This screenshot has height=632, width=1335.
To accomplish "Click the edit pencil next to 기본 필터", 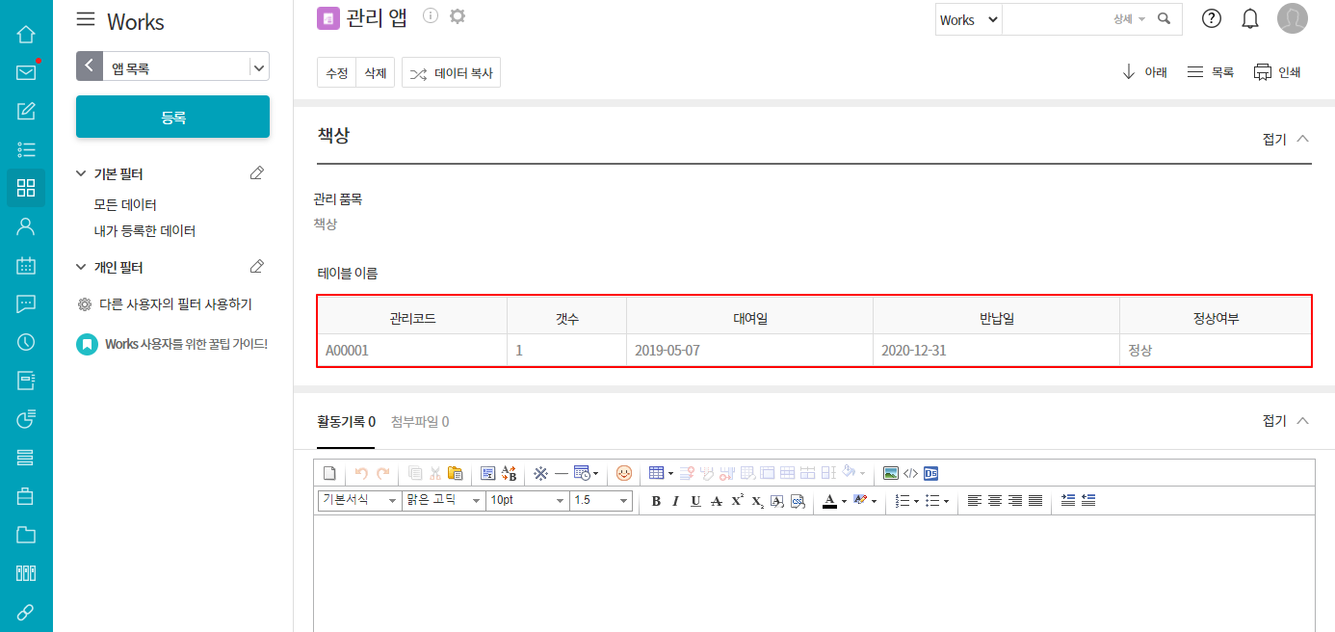I will pos(256,173).
